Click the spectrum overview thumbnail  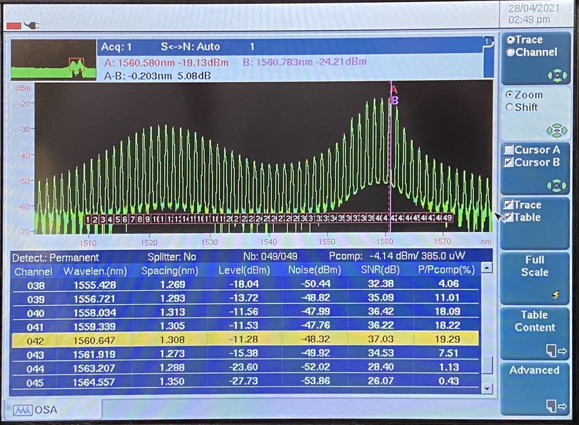tap(53, 60)
